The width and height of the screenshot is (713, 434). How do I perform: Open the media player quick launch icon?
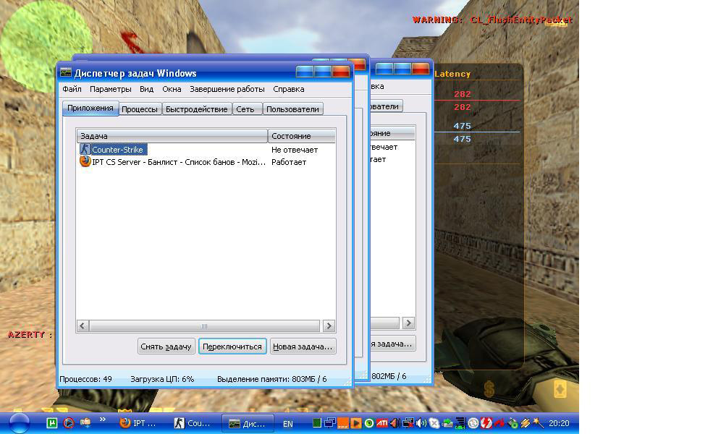pos(69,423)
